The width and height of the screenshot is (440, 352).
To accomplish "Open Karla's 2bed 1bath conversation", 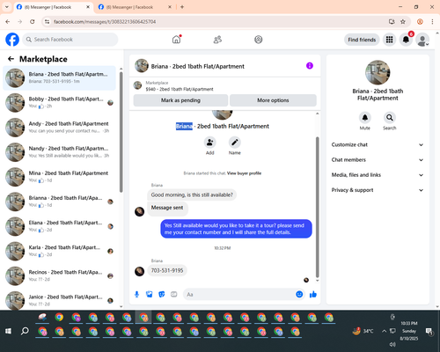I will point(60,251).
